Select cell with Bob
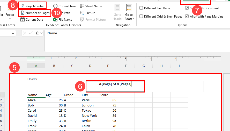The height and width of the screenshot is (131, 230). point(36,105)
